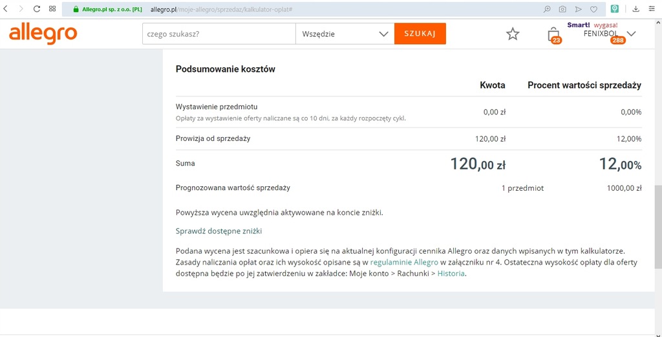Click the send arrow icon in address bar
The width and height of the screenshot is (662, 337).
tap(578, 9)
